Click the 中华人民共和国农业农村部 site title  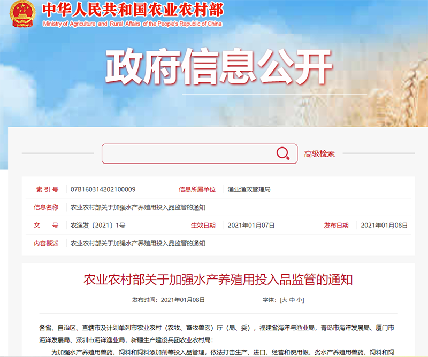point(133,10)
